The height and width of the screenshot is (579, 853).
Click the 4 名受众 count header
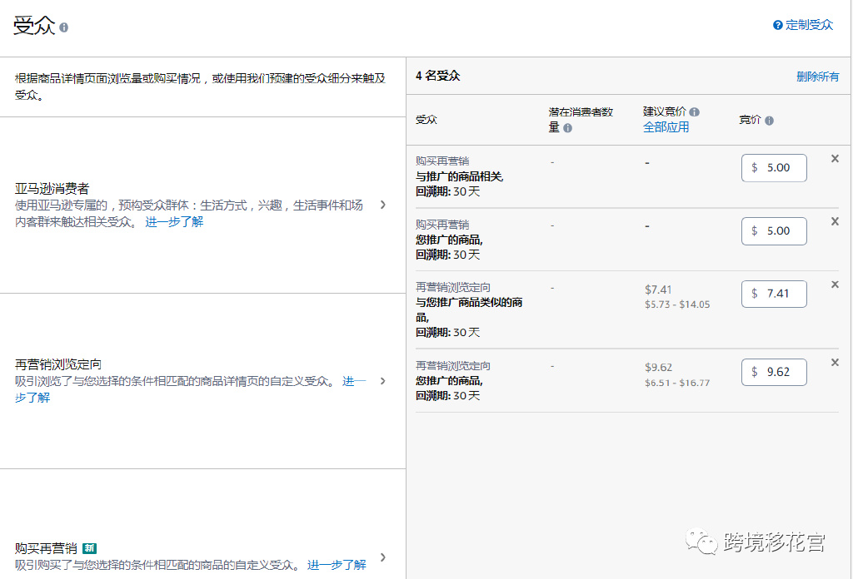tap(438, 76)
